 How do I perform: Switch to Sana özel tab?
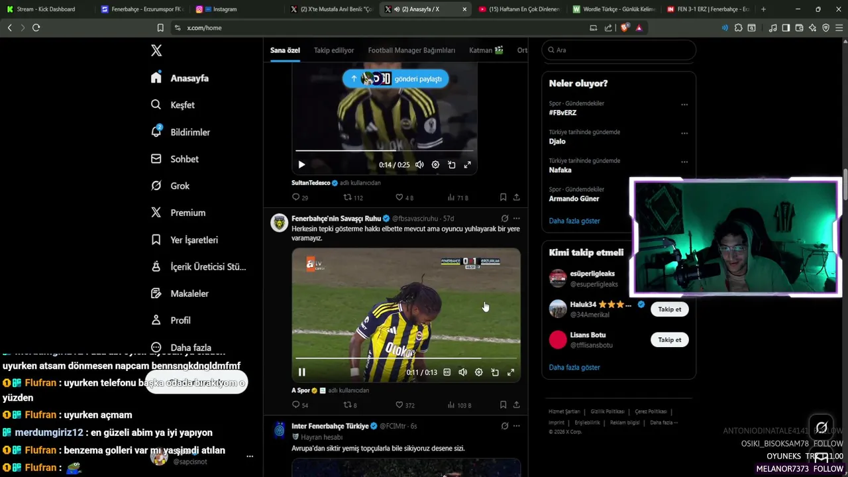click(x=285, y=50)
